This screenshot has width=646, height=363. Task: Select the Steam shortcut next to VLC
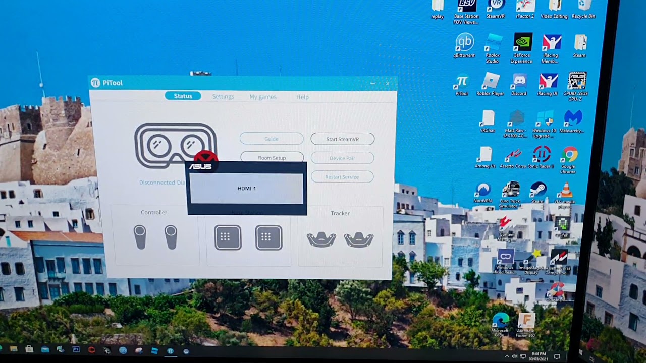point(538,192)
